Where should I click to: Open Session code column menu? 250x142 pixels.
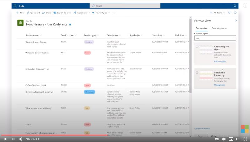(x=76, y=35)
